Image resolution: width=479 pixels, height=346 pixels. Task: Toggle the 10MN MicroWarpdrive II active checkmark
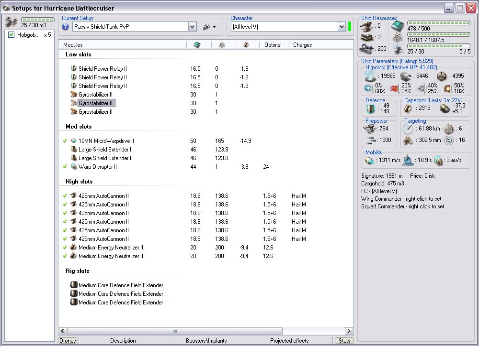tap(65, 141)
